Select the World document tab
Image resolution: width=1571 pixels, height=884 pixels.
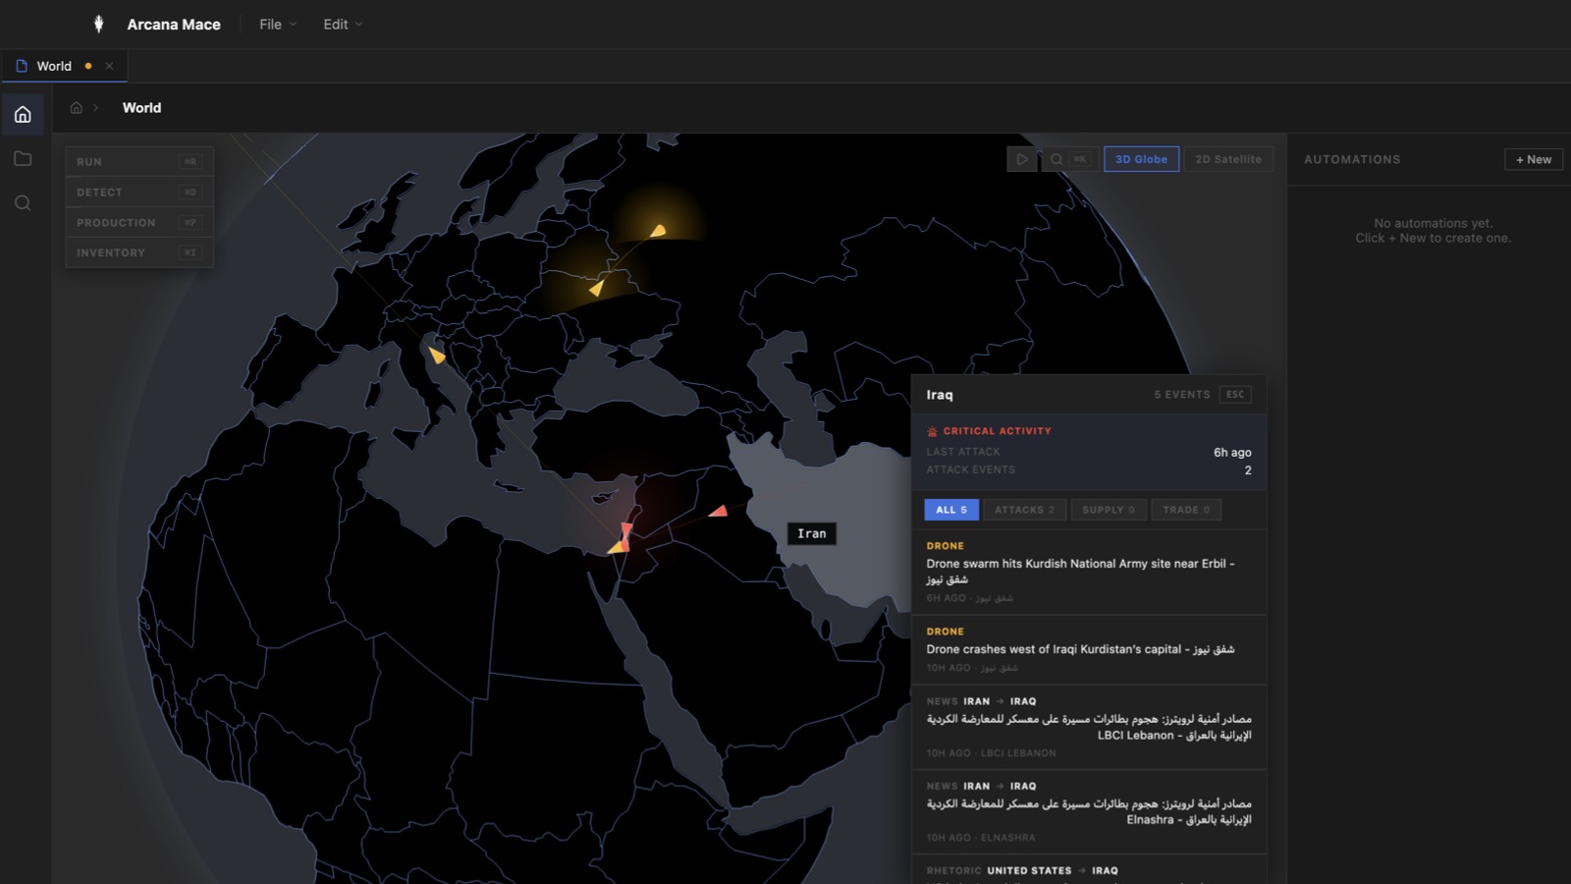[x=64, y=66]
